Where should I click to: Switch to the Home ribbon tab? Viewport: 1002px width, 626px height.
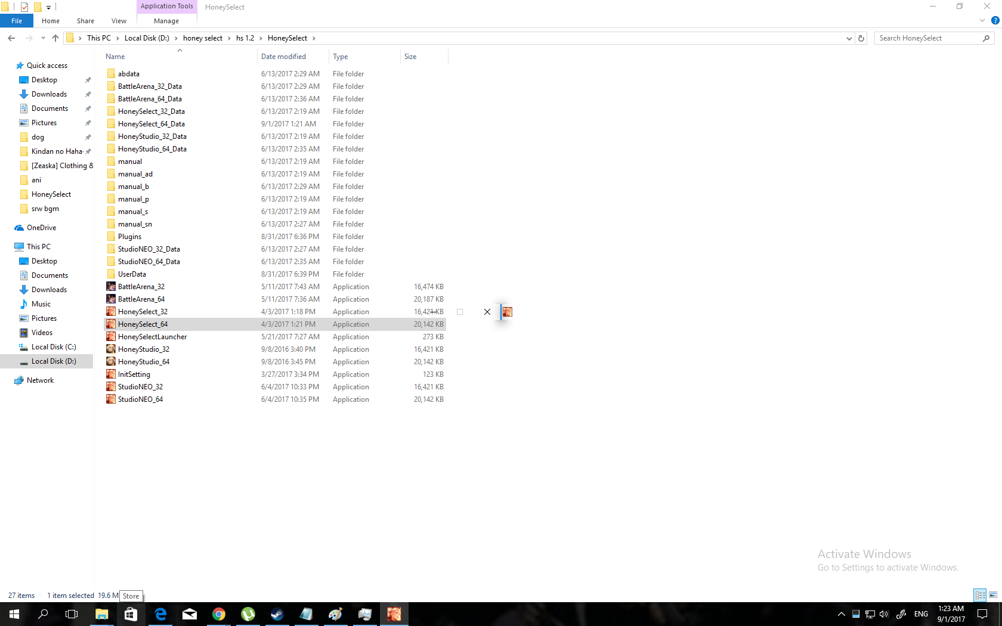[51, 21]
